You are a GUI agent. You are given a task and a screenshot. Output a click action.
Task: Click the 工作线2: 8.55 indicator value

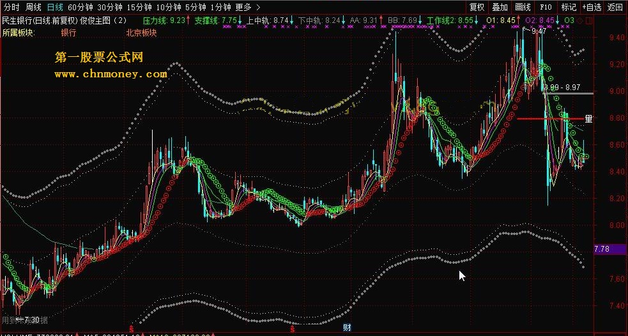(x=450, y=20)
